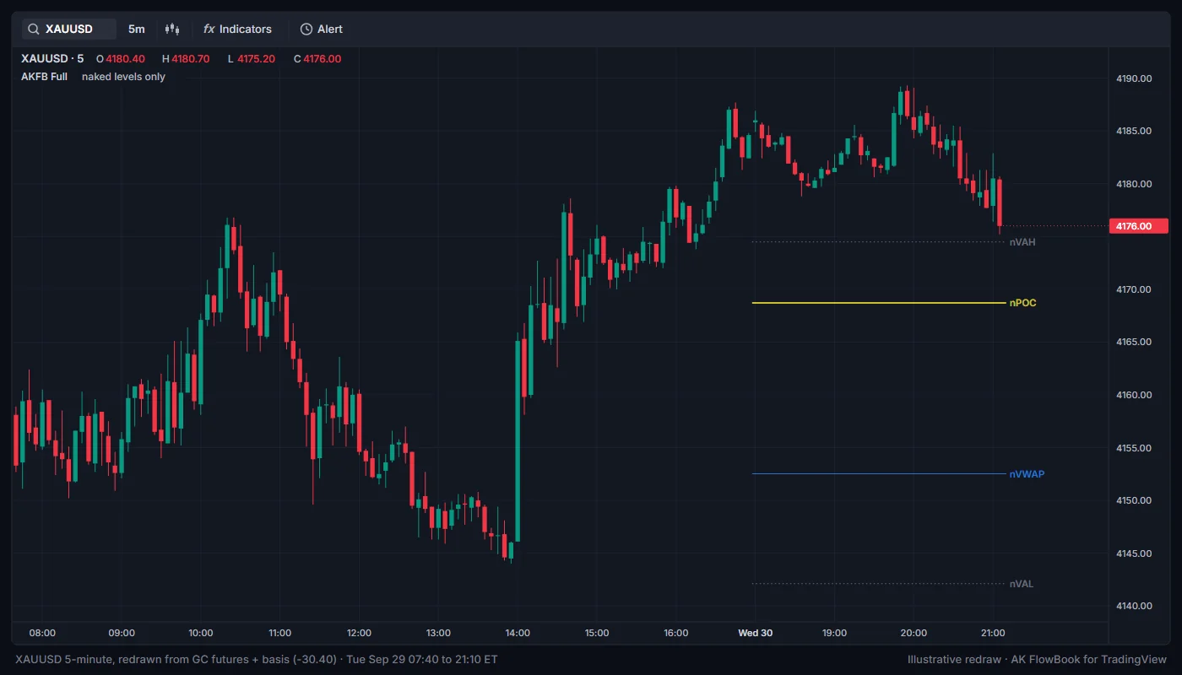The height and width of the screenshot is (675, 1182).
Task: Click the 09:00 time axis label
Action: point(122,633)
